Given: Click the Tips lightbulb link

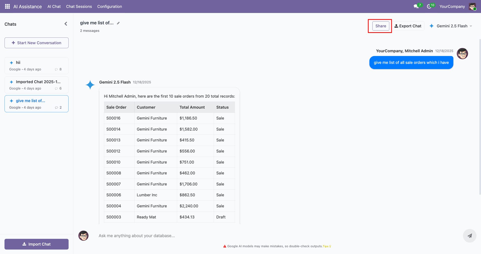Looking at the screenshot, I should tap(327, 246).
